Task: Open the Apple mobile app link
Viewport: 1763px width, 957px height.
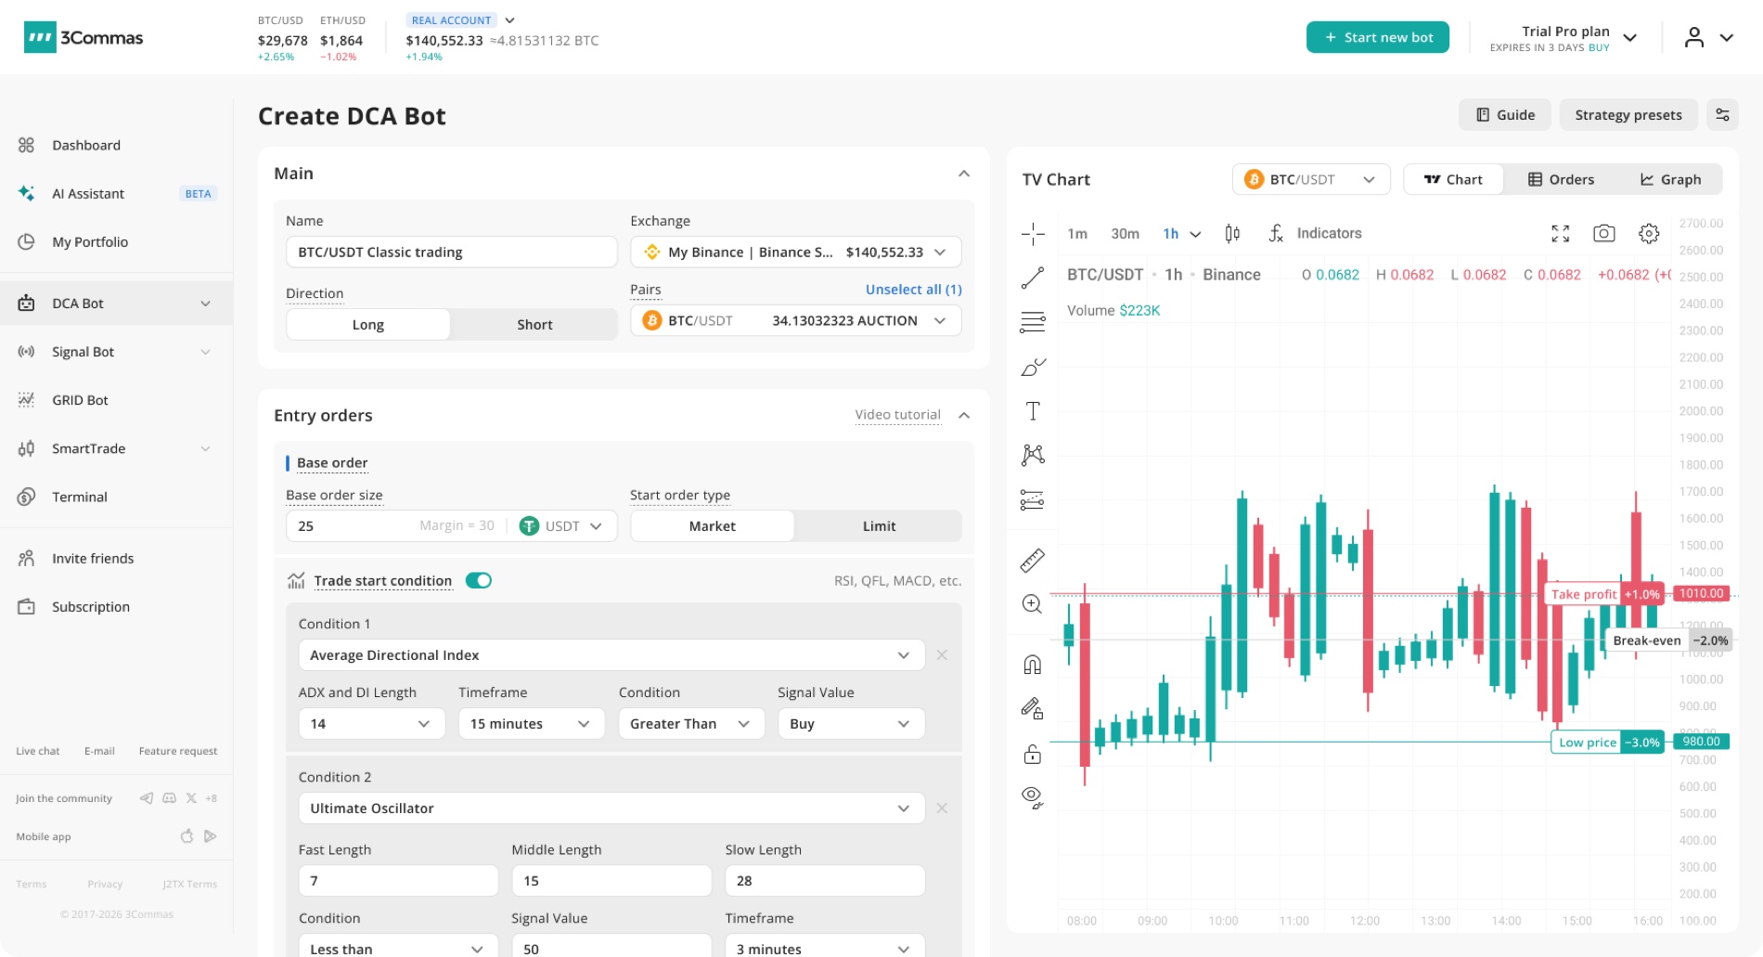Action: point(187,836)
